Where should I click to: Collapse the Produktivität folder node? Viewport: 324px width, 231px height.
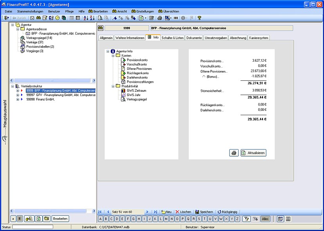(x=113, y=86)
